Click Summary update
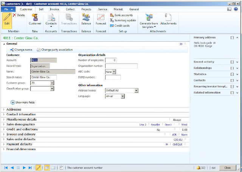This screenshot has height=172, width=242. pyautogui.click(x=123, y=20)
